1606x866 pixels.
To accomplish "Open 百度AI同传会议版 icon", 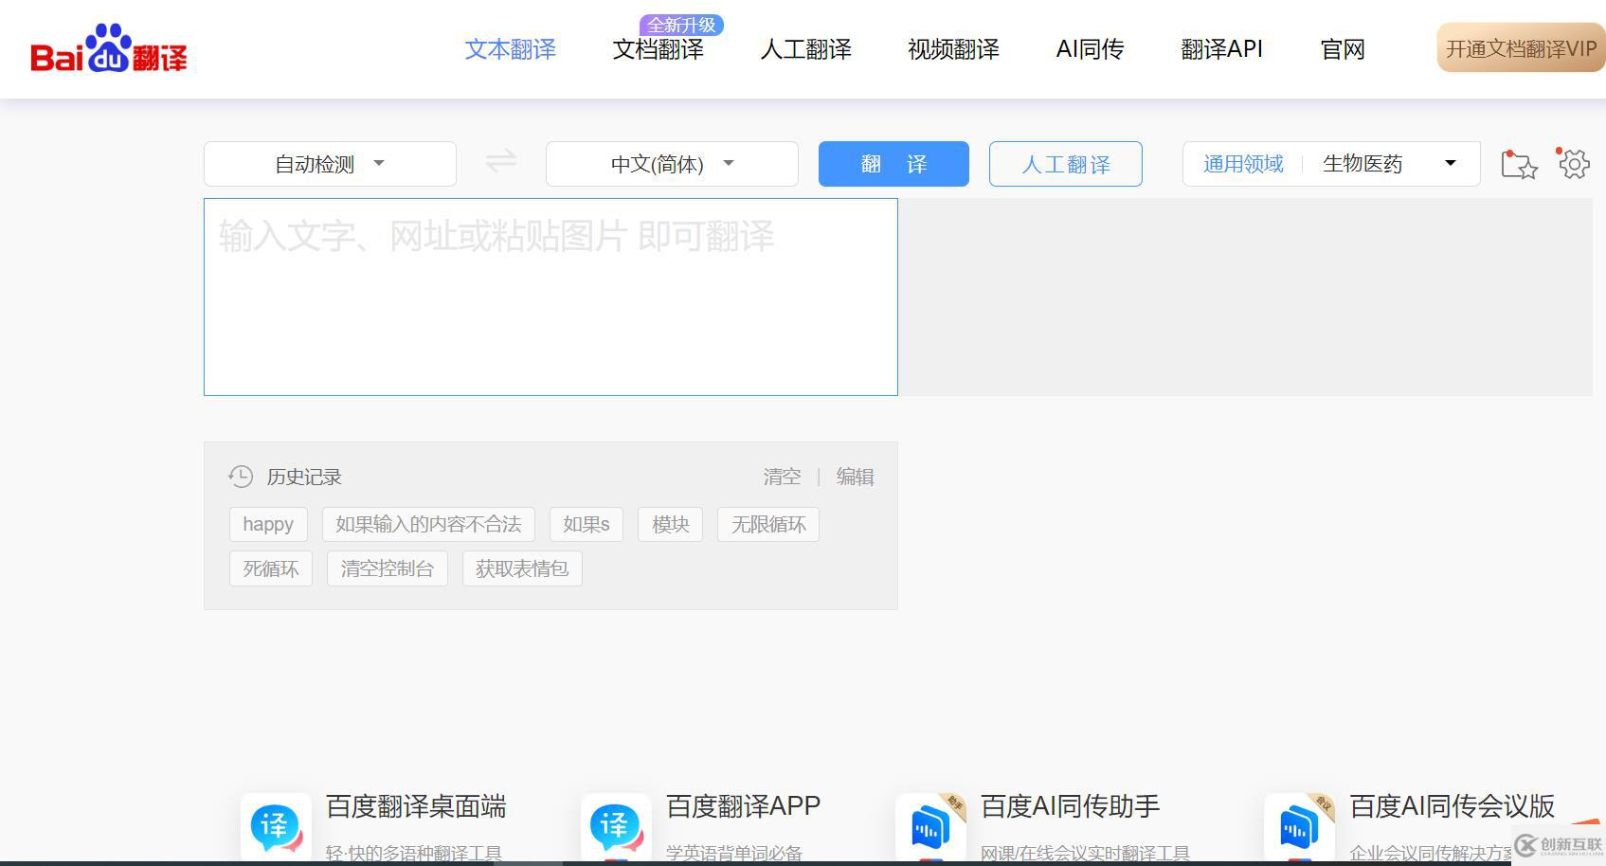I will tap(1300, 826).
